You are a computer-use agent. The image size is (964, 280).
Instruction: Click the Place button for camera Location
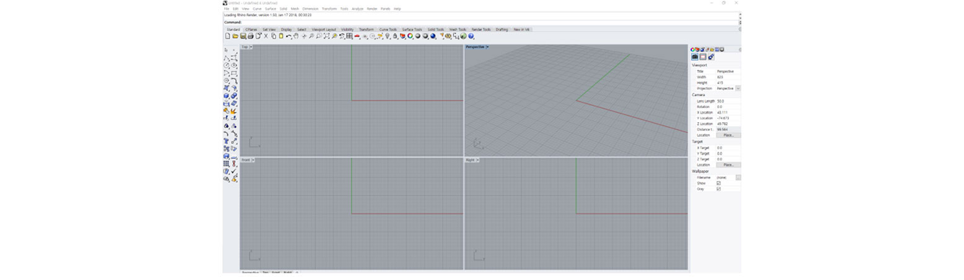728,135
